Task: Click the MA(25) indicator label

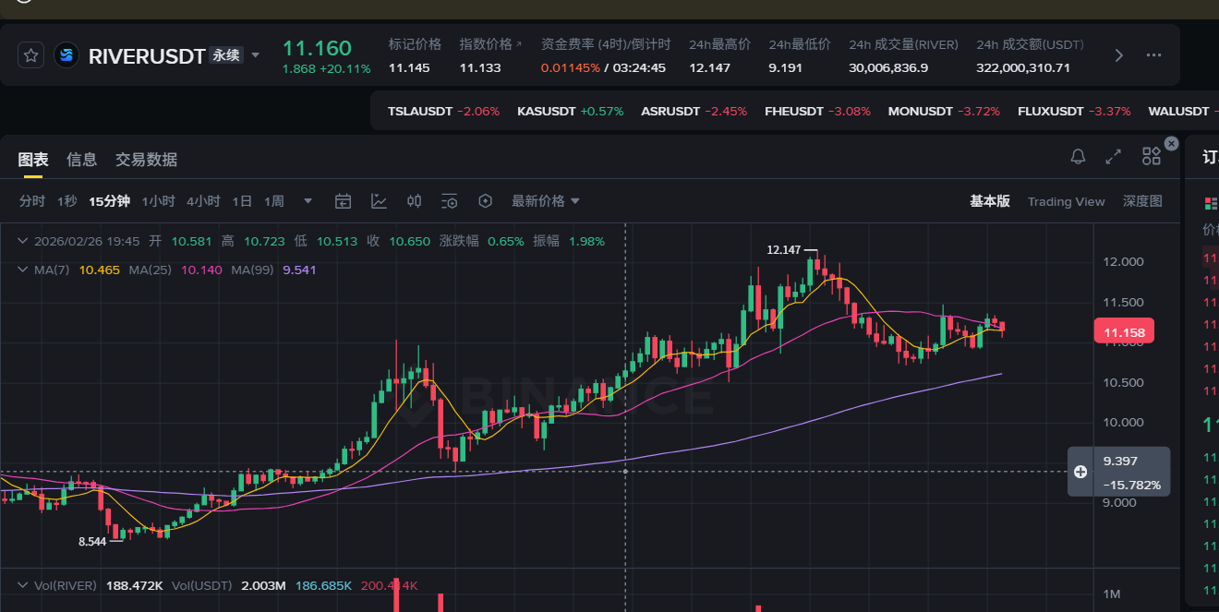Action: pos(151,270)
